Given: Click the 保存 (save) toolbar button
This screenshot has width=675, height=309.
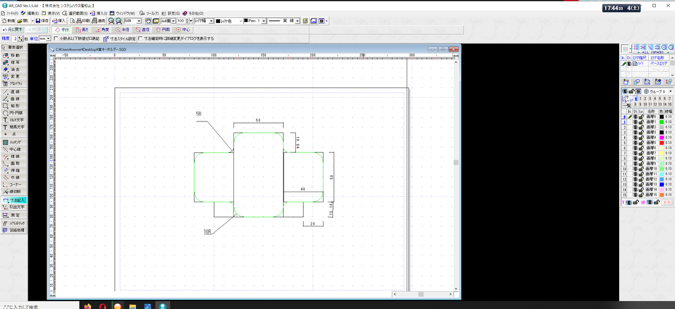Looking at the screenshot, I should (x=43, y=20).
